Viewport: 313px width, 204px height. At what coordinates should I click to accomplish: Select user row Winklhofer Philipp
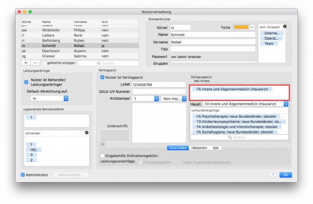[x=80, y=30]
